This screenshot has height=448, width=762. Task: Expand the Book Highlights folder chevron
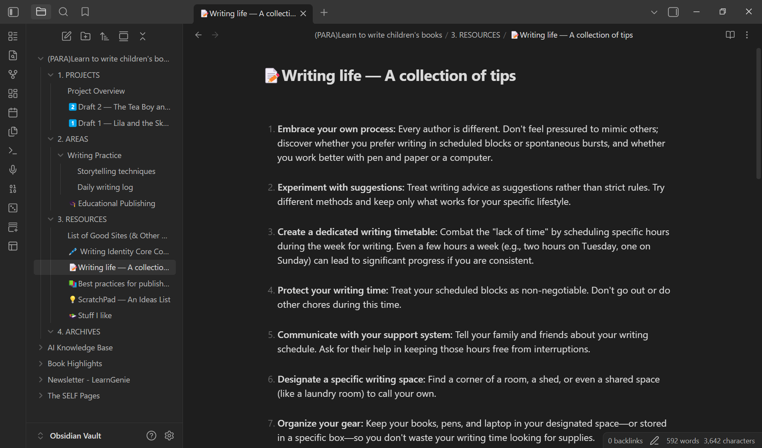[x=41, y=364]
